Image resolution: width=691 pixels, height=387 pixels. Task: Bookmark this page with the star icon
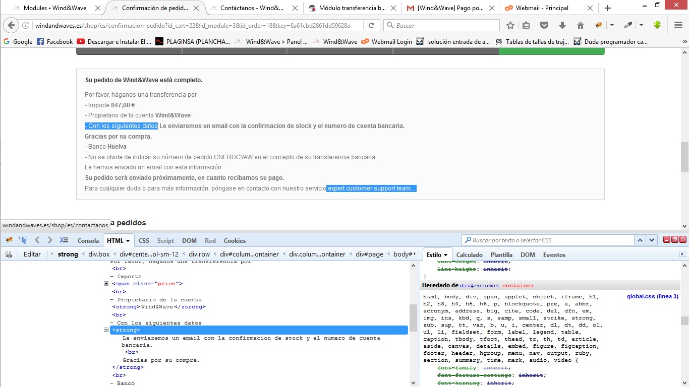(x=510, y=25)
